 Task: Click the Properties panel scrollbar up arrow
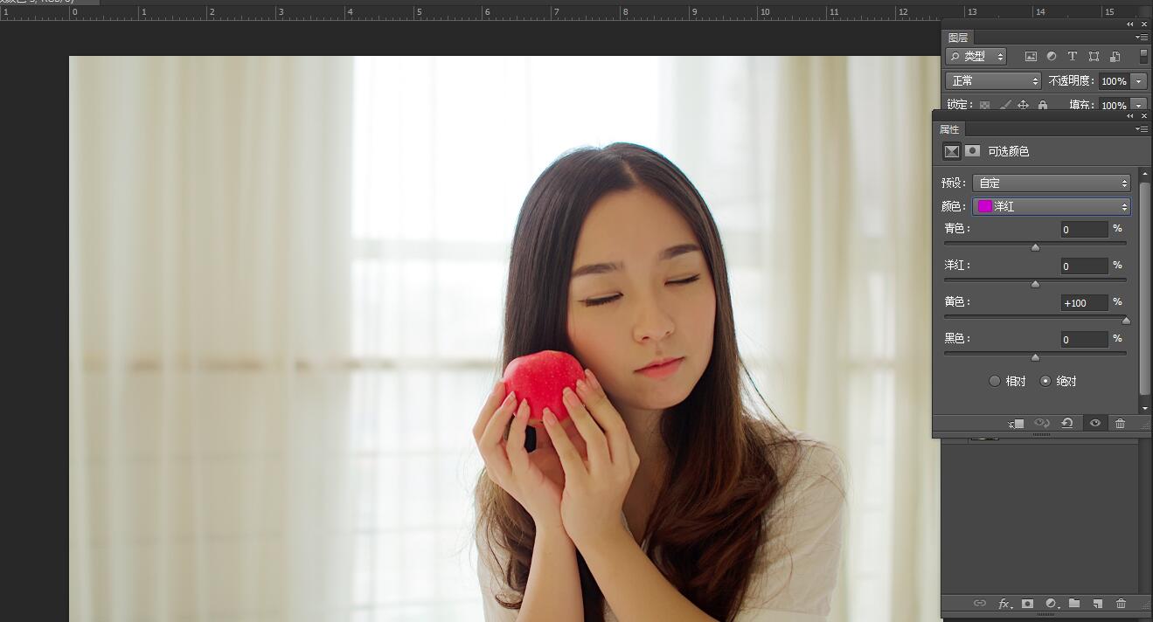click(1145, 176)
